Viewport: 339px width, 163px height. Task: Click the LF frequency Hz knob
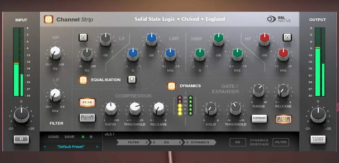[87, 54]
